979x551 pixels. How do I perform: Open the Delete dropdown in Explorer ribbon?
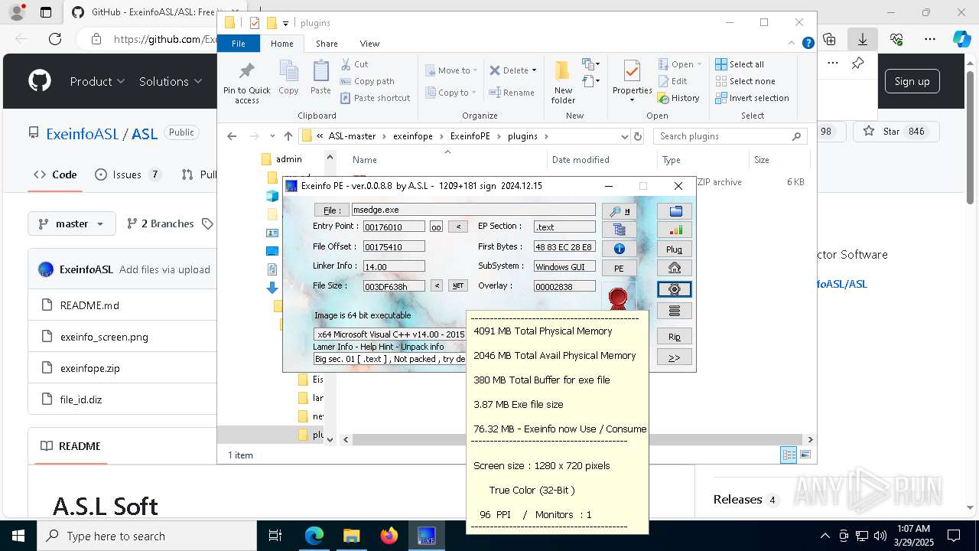tap(512, 70)
